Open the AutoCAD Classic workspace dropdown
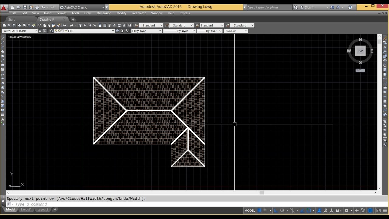This screenshot has width=389, height=219. coord(19,31)
